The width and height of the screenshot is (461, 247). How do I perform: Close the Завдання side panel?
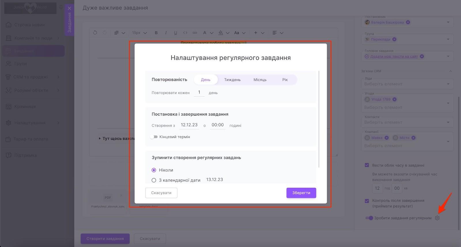(x=69, y=8)
